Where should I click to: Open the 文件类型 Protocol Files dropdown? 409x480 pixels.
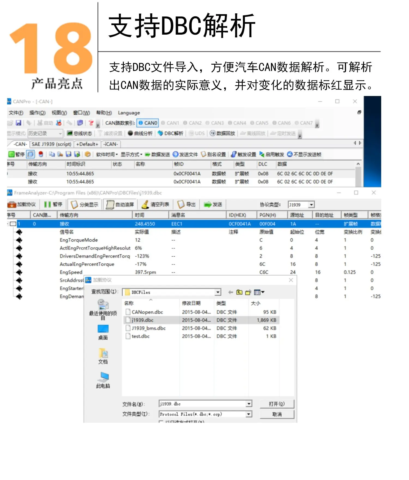[249, 414]
